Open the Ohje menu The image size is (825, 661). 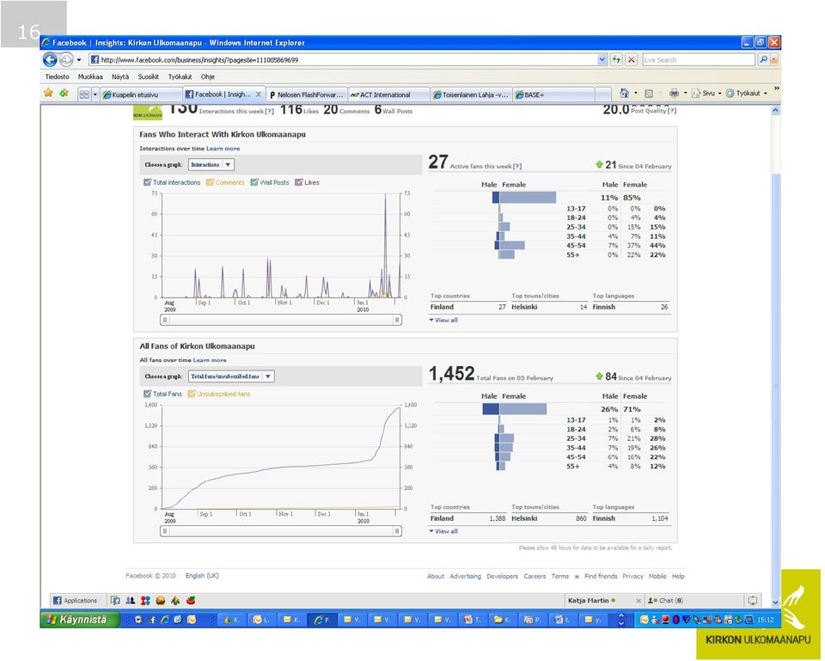tap(207, 77)
